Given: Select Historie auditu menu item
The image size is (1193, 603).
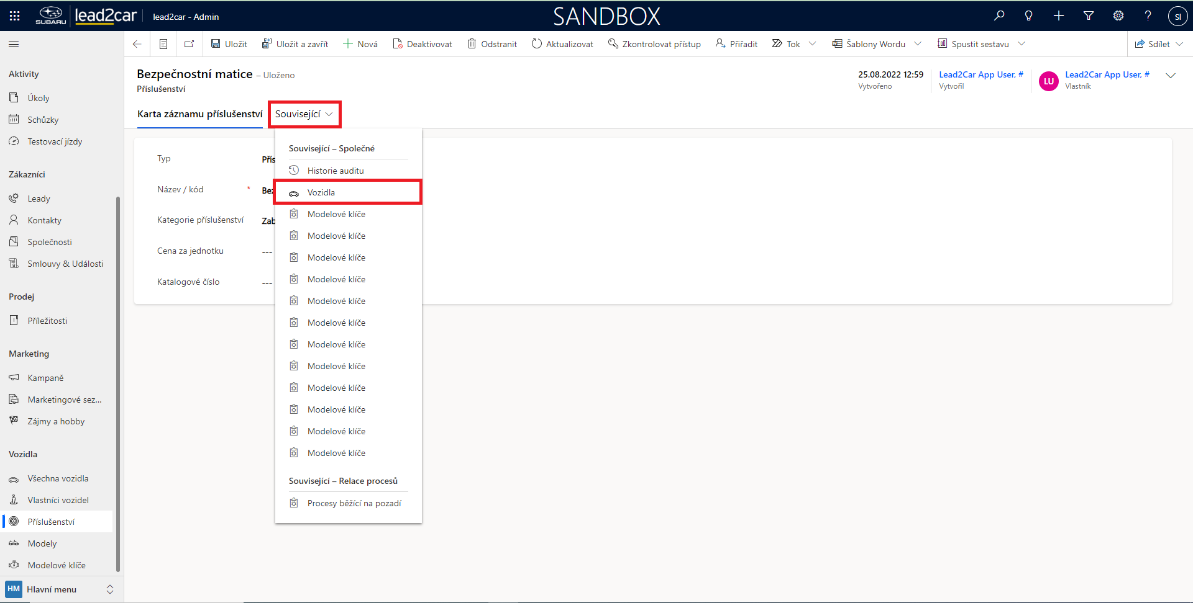Looking at the screenshot, I should 336,171.
